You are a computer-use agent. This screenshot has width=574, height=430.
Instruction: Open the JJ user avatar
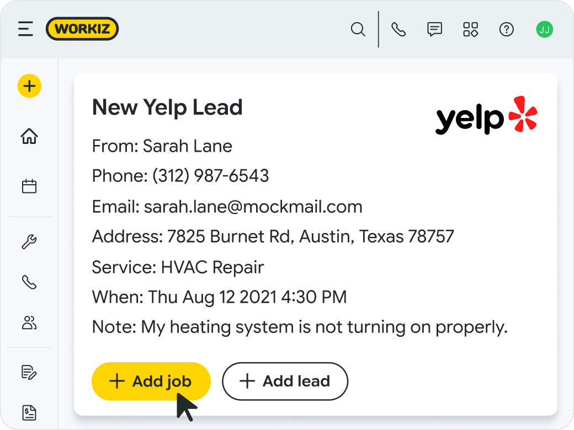point(544,29)
